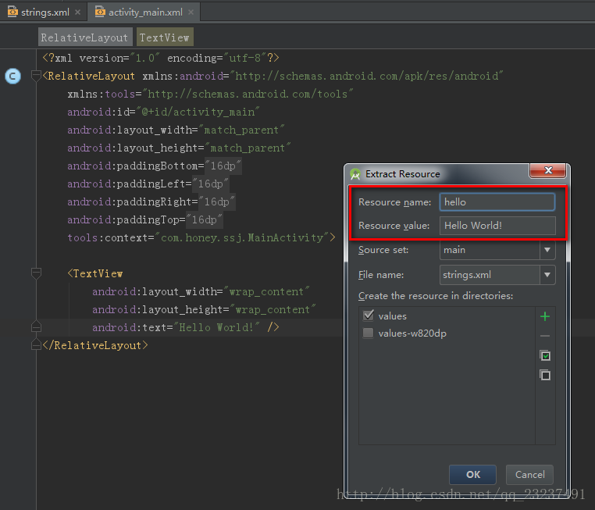
Task: Click the green add directory plus icon
Action: point(545,316)
